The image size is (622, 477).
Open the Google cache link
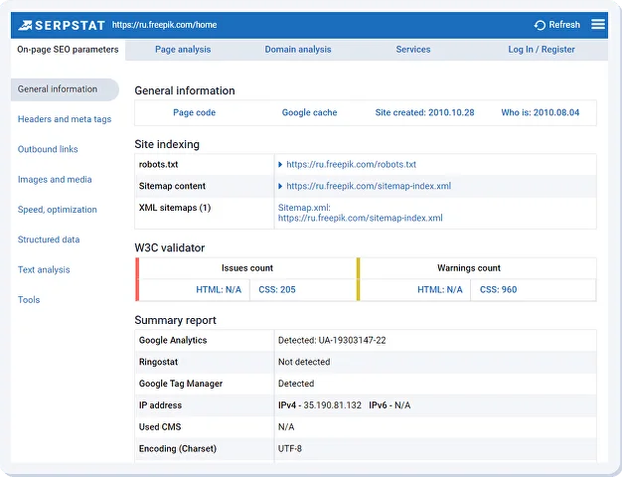coord(309,112)
